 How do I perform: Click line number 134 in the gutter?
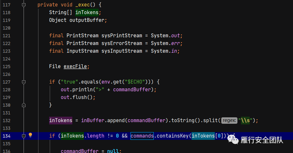pyautogui.click(x=6, y=136)
